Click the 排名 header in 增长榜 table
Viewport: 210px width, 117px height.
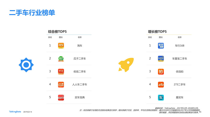150,37
